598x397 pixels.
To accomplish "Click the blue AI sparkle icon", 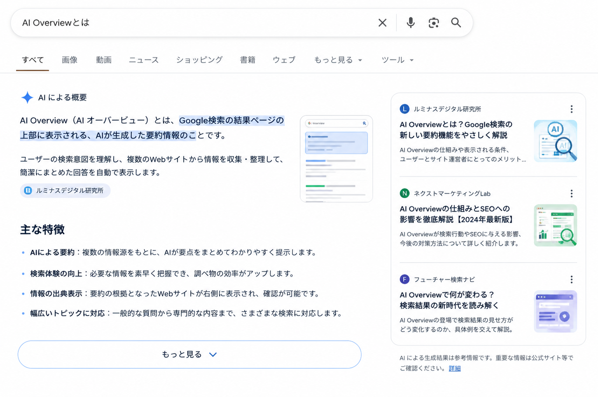I will click(27, 97).
